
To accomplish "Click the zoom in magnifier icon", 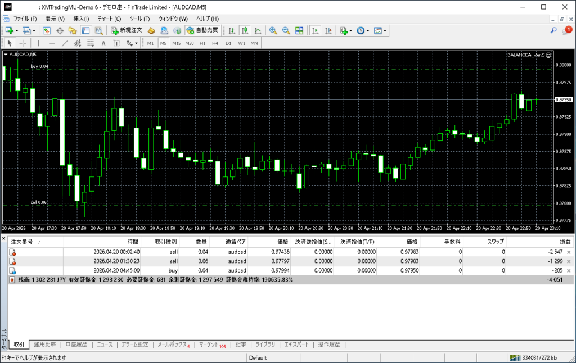I will point(273,30).
